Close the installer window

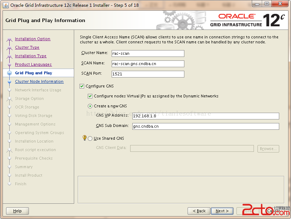pos(280,4)
